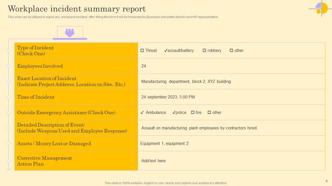Check the Threat checkbox
Viewport: 332px width, 186px height.
click(x=142, y=50)
